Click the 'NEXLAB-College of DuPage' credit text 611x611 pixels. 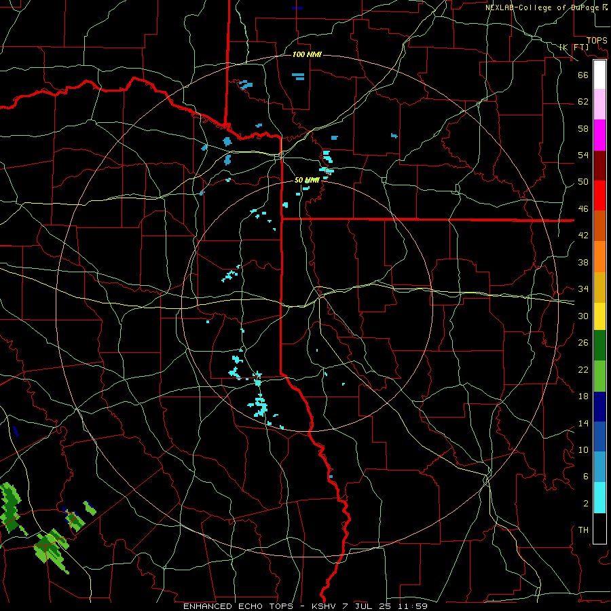point(544,7)
